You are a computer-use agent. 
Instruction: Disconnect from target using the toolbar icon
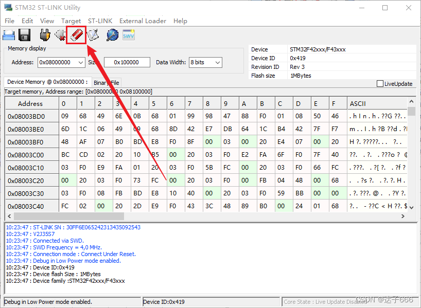tap(60, 34)
